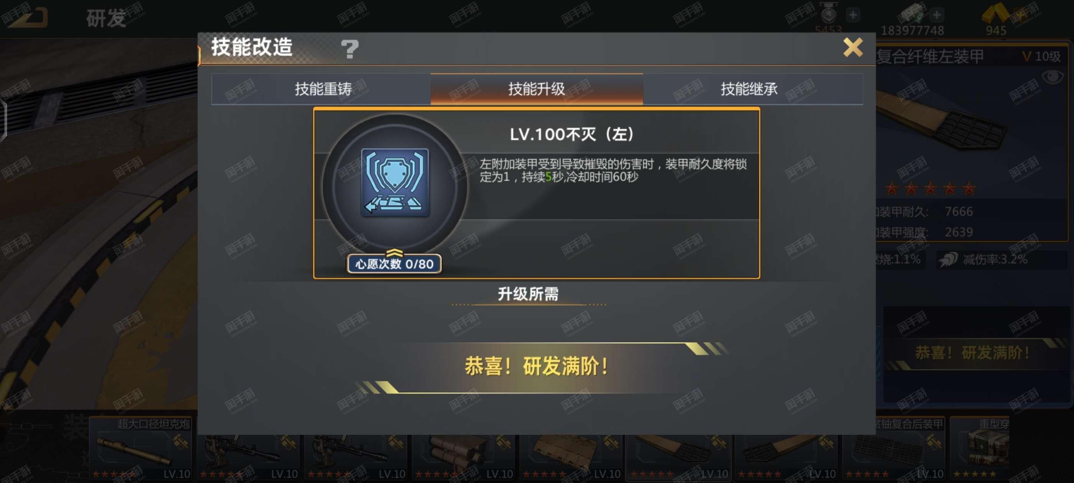Open the skill modification help question mark
The height and width of the screenshot is (483, 1074).
pyautogui.click(x=349, y=49)
